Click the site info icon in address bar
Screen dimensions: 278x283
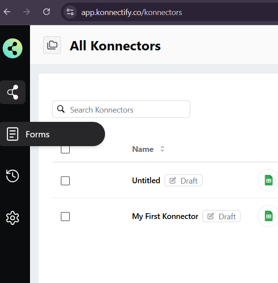pyautogui.click(x=70, y=12)
